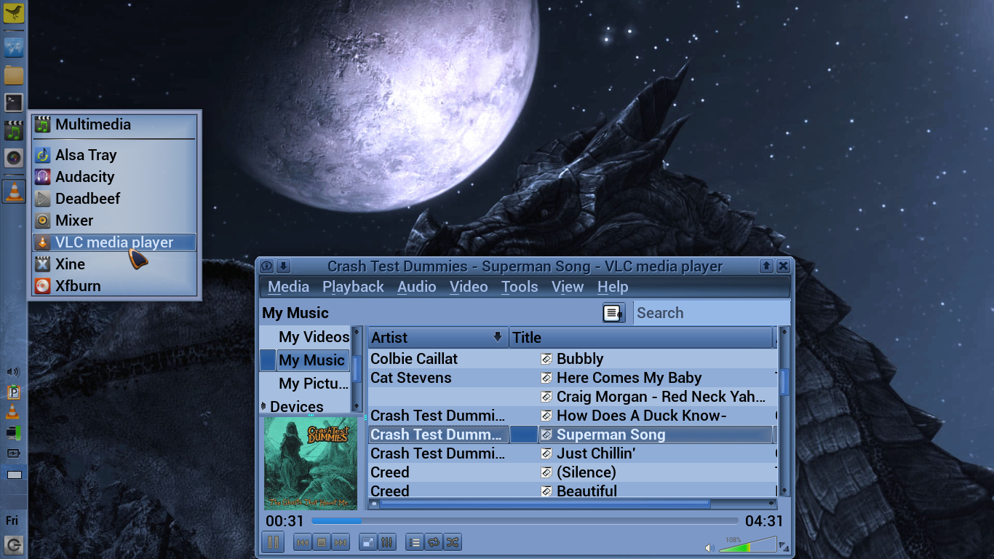Viewport: 994px width, 559px height.
Task: Toggle the playlist view button
Action: click(x=415, y=542)
